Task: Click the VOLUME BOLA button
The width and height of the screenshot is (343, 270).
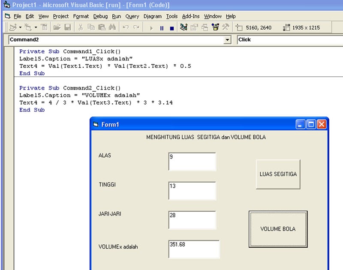Action: [x=278, y=229]
